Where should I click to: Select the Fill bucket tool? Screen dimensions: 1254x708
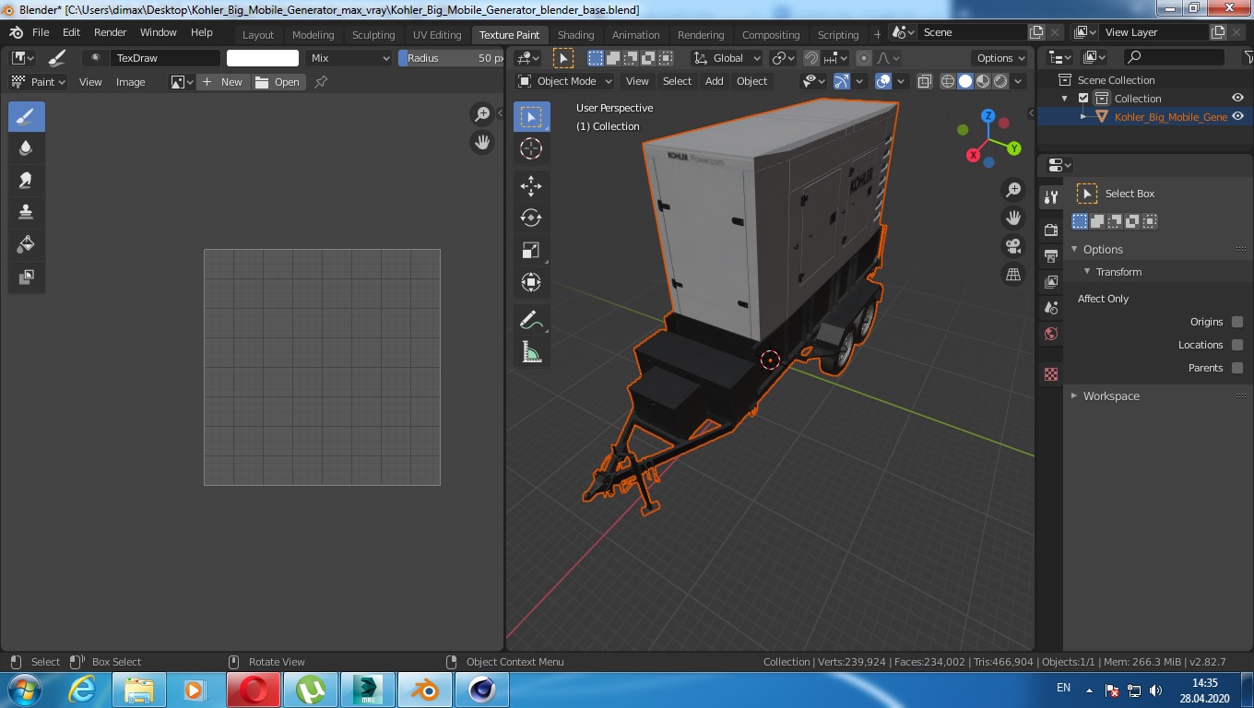pyautogui.click(x=26, y=244)
